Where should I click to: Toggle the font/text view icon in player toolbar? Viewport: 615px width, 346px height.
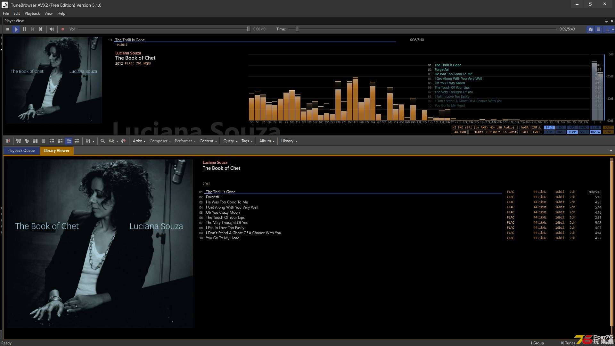pos(590,29)
